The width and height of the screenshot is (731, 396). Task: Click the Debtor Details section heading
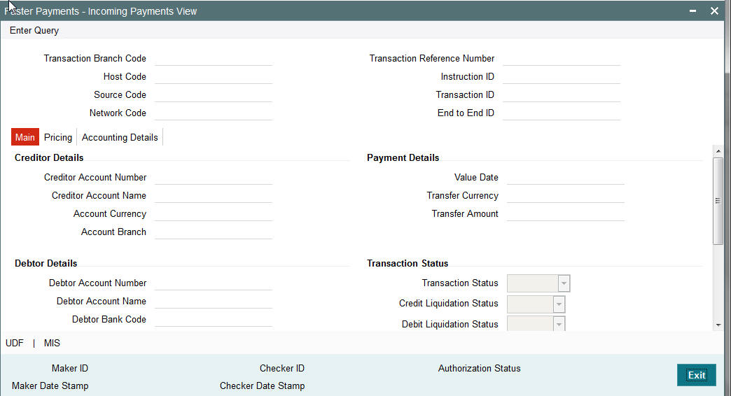46,264
